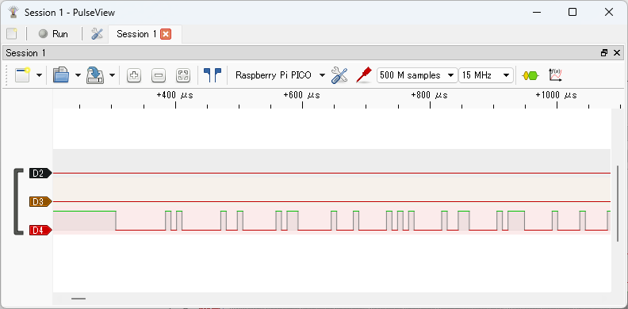Select the D4 channel label
The height and width of the screenshot is (309, 628).
coord(40,230)
